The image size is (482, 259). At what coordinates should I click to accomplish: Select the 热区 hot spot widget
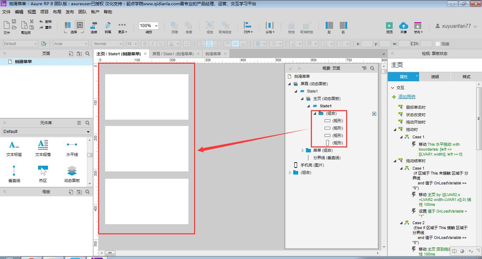(x=43, y=174)
